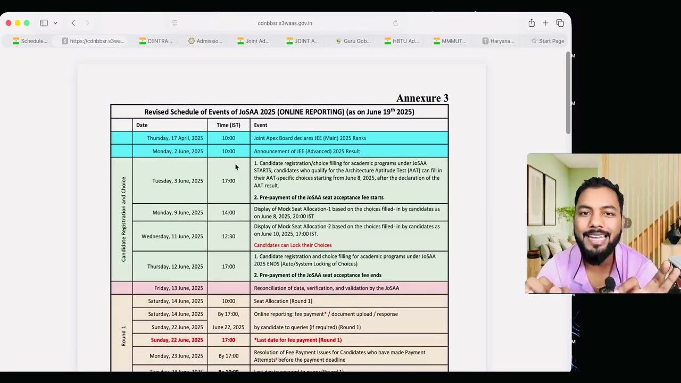Click the Share icon in toolbar
This screenshot has width=681, height=383.
[531, 23]
